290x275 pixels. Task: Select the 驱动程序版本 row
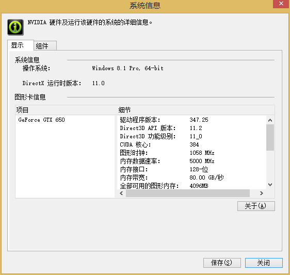click(191, 120)
